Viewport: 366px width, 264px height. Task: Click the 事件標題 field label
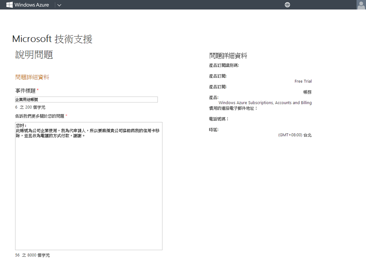[x=25, y=90]
